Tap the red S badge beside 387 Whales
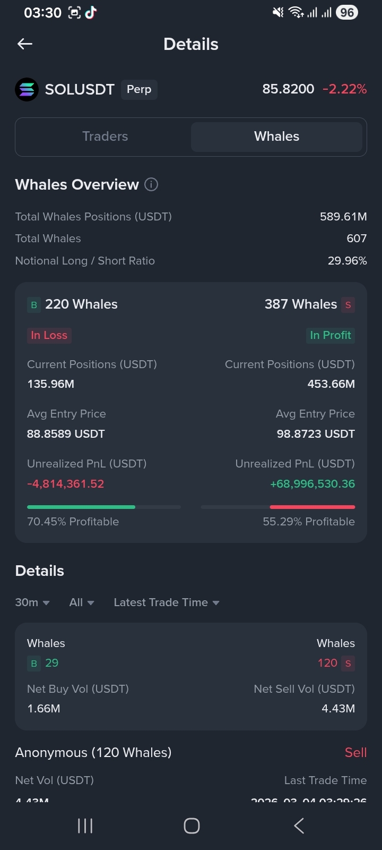The width and height of the screenshot is (382, 850). [x=348, y=305]
